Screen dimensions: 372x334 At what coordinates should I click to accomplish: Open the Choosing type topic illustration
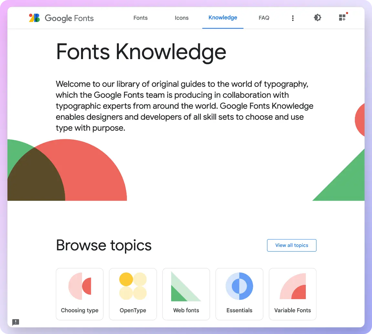[80, 286]
